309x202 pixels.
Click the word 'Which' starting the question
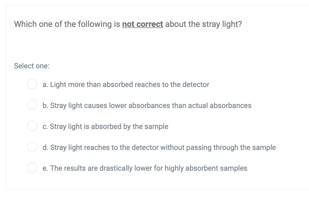[x=25, y=24]
